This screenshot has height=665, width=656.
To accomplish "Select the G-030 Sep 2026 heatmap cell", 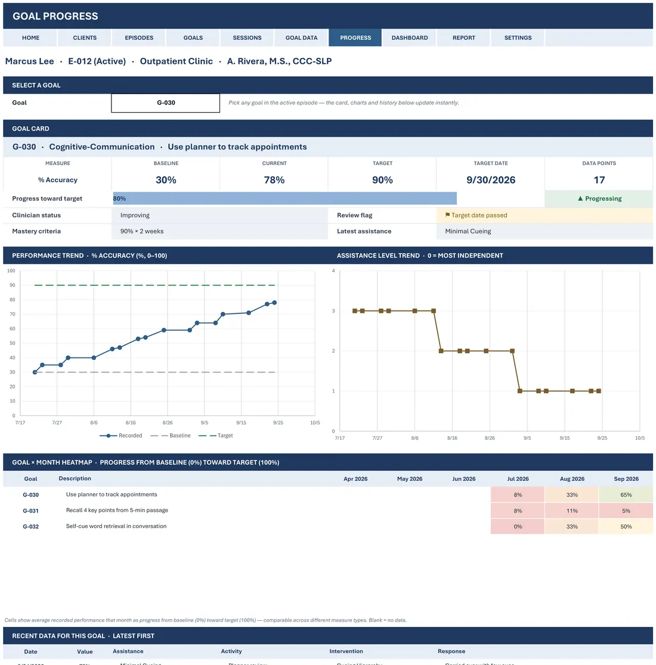I will [626, 495].
